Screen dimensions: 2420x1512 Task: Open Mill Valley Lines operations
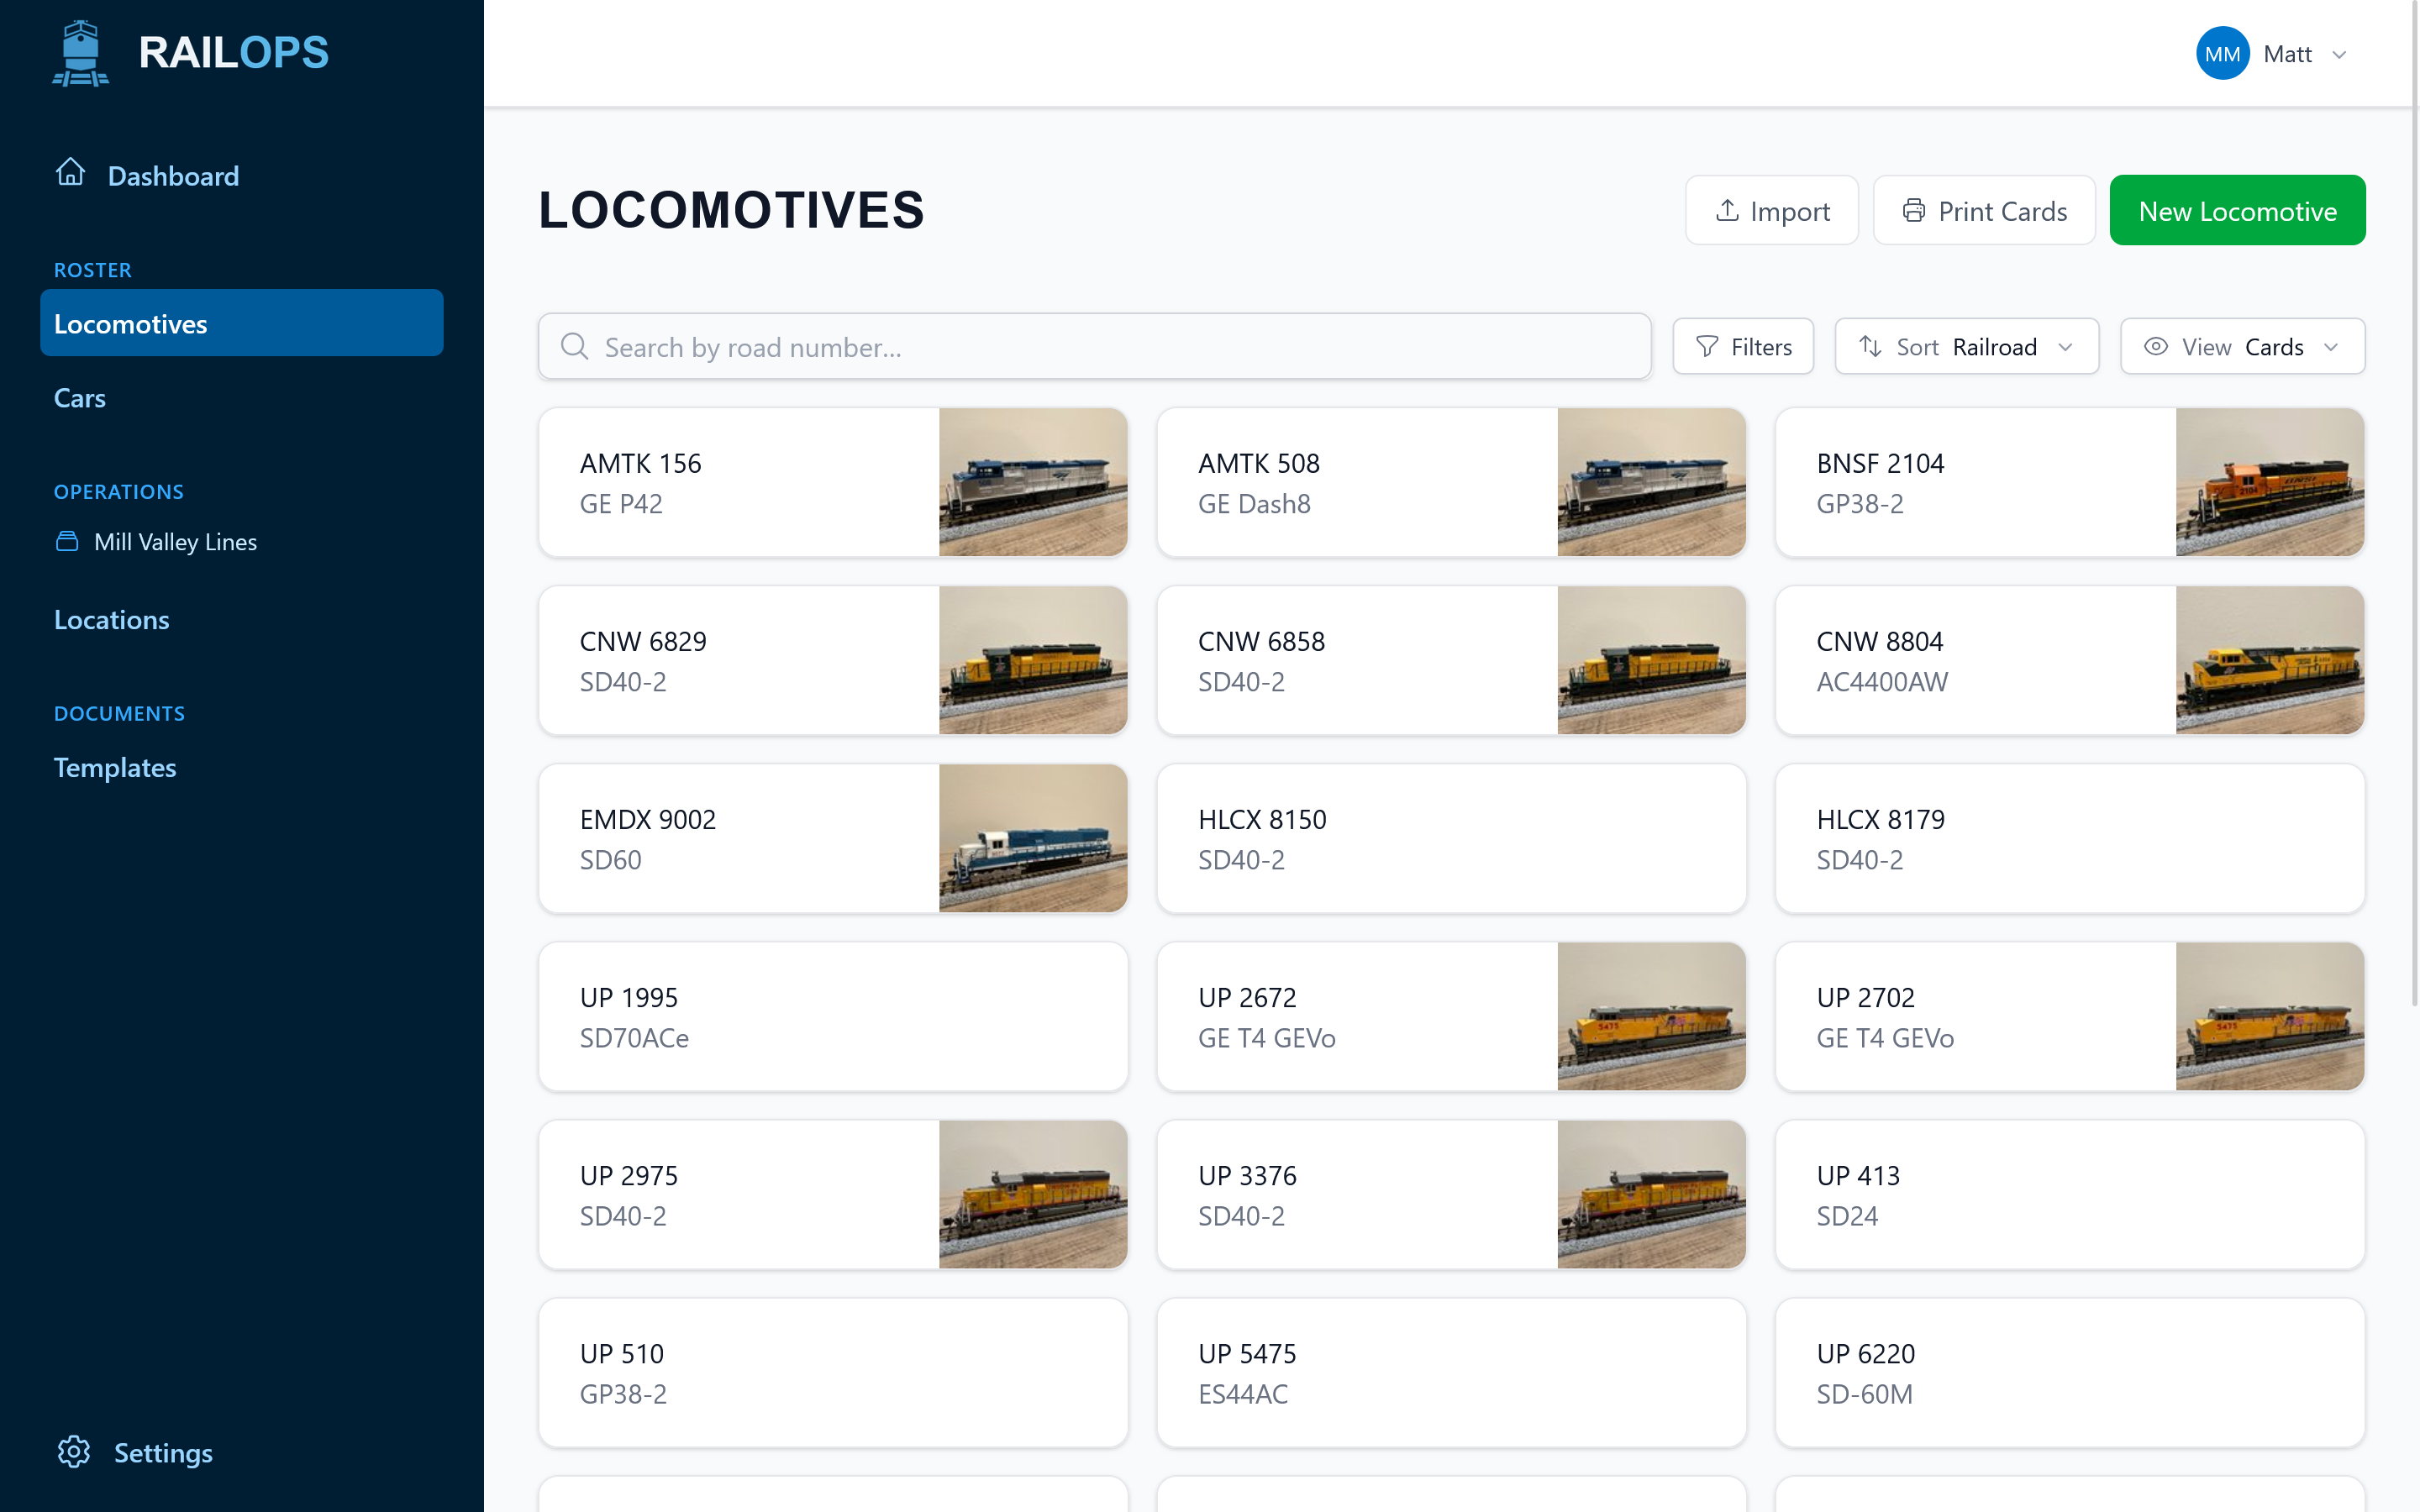(x=175, y=542)
